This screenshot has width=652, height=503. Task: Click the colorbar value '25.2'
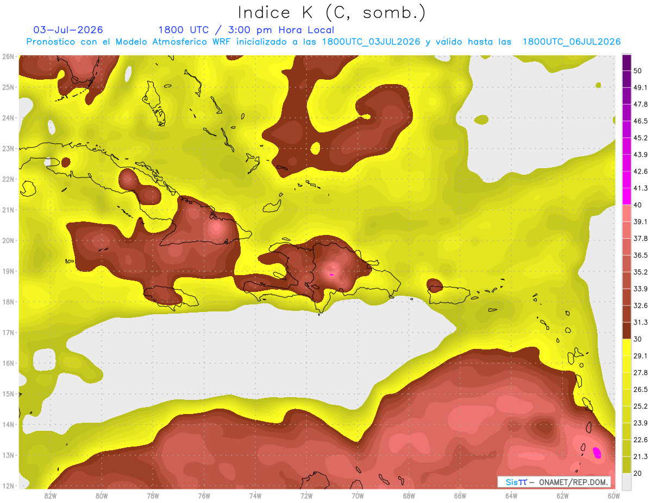click(x=640, y=406)
